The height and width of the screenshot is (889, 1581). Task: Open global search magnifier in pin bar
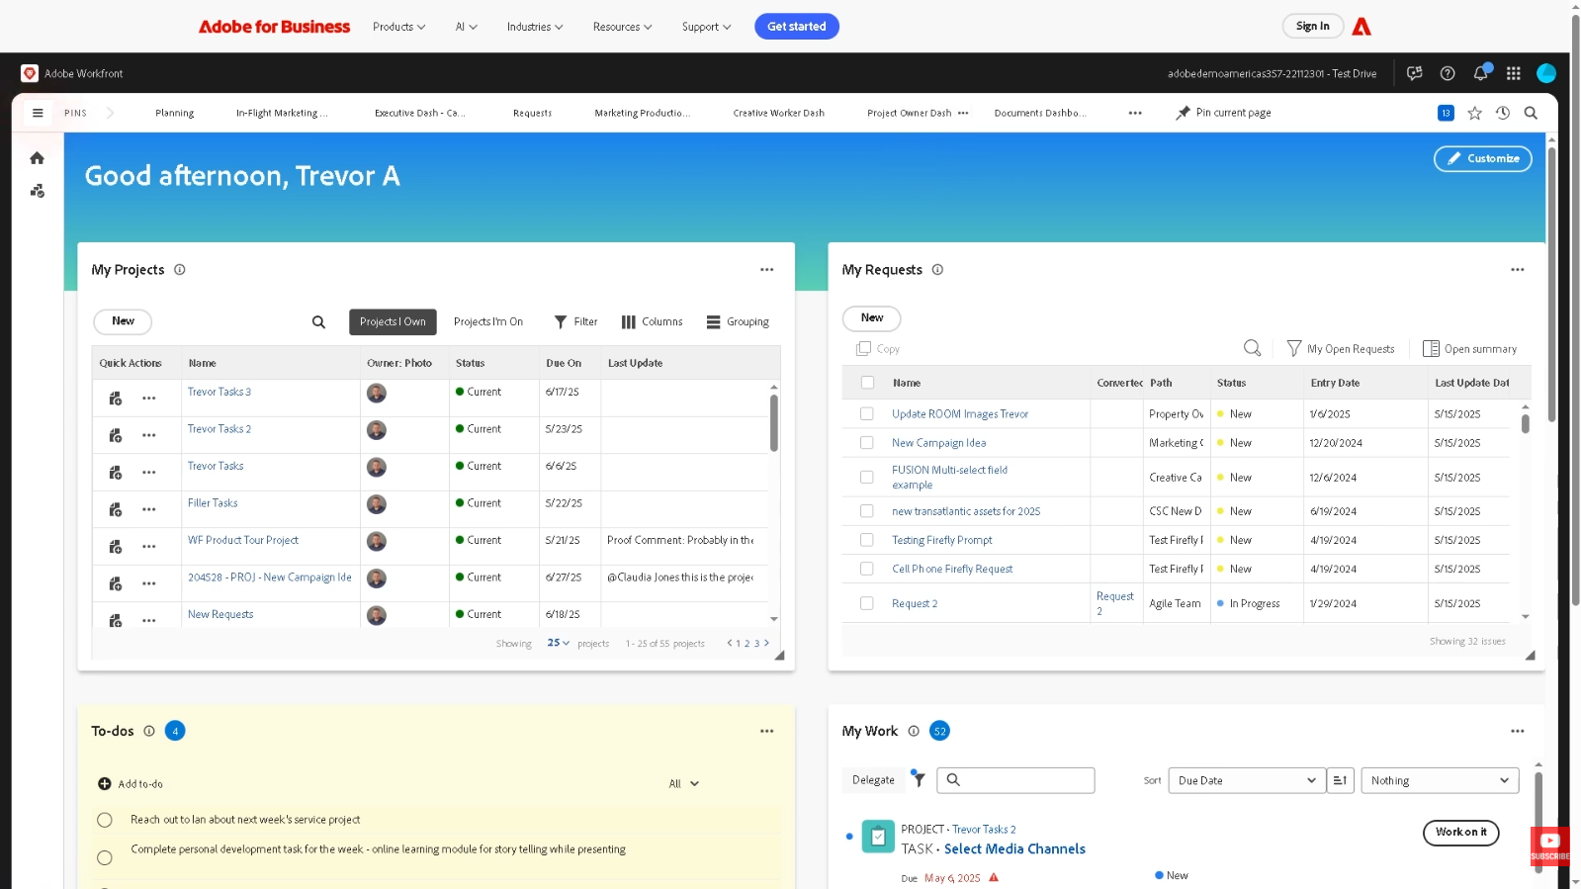coord(1531,113)
